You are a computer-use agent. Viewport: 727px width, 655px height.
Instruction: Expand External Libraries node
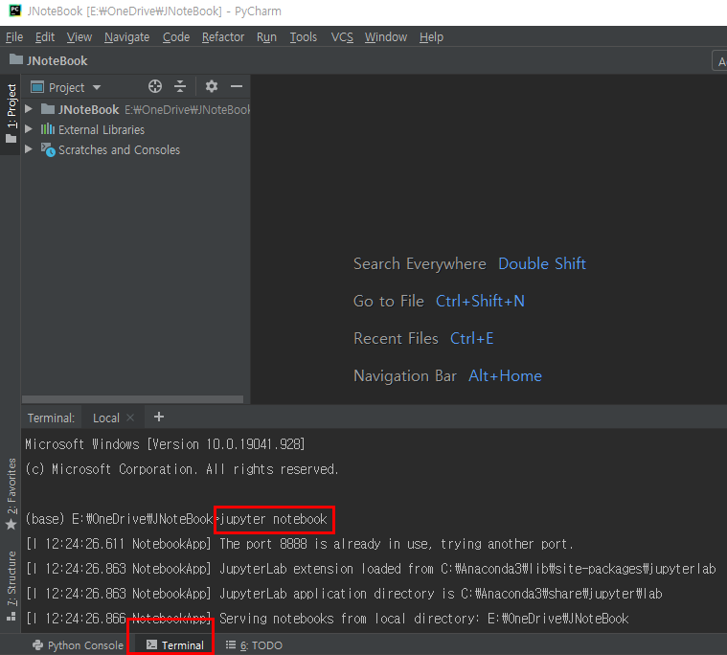[x=29, y=129]
